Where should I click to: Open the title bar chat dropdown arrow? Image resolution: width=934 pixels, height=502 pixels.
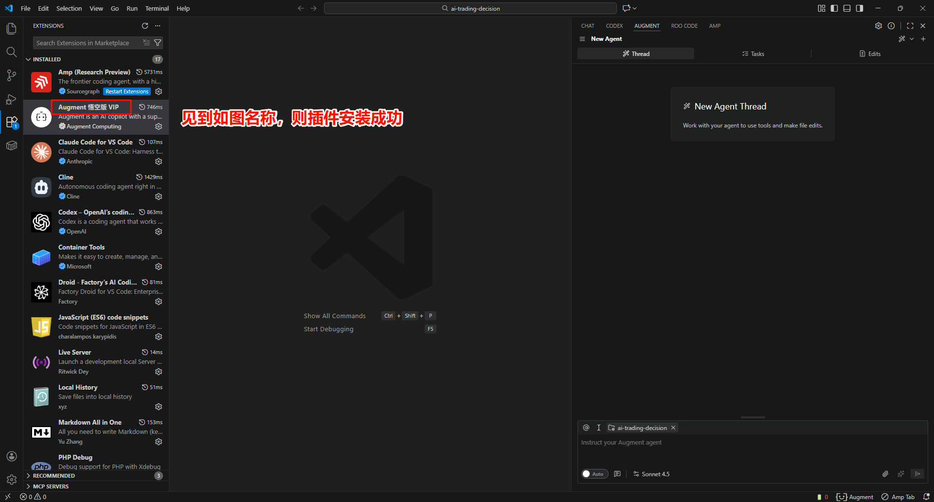point(634,8)
